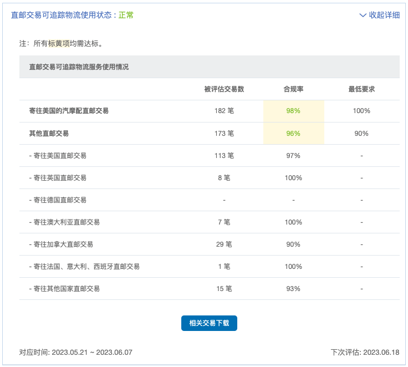Image resolution: width=408 pixels, height=367 pixels.
Task: Select the 寄往德国直邮交易 sub-row
Action: [x=210, y=200]
